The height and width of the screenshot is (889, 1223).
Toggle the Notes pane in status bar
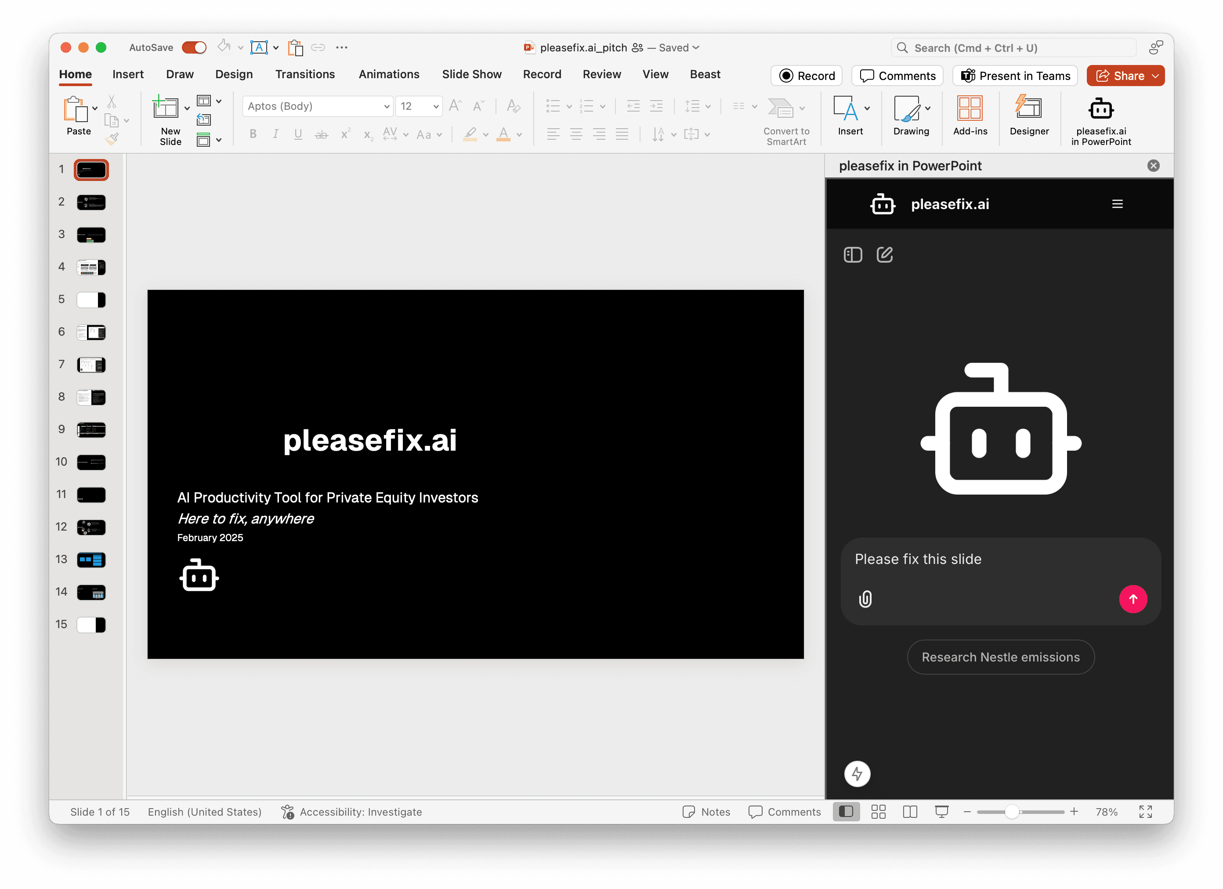click(x=706, y=812)
